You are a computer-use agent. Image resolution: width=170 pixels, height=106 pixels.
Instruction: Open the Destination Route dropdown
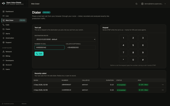(65, 39)
